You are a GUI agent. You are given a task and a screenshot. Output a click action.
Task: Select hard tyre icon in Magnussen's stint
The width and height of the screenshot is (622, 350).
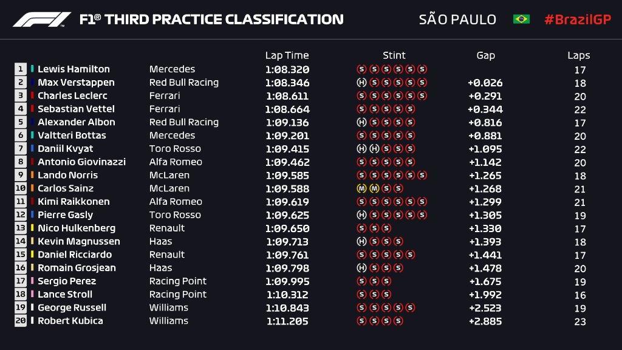[x=361, y=241]
